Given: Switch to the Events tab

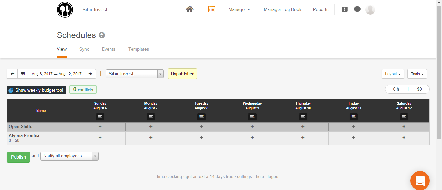Looking at the screenshot, I should pos(109,49).
